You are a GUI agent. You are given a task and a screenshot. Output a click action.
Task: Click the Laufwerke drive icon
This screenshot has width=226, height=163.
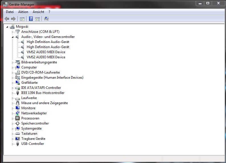pos(18,98)
